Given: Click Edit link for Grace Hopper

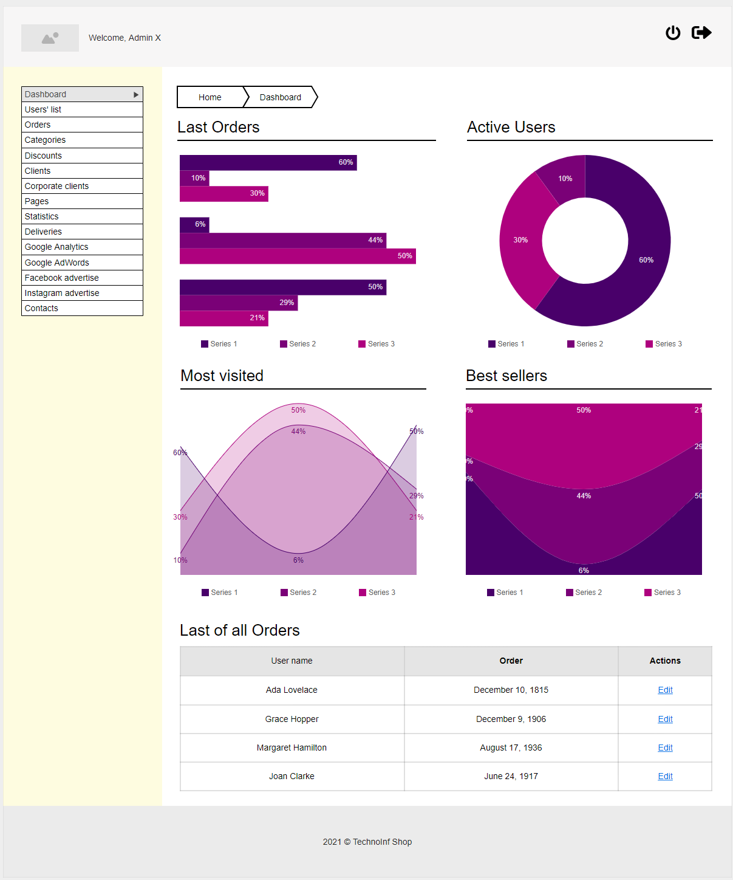Looking at the screenshot, I should [665, 719].
